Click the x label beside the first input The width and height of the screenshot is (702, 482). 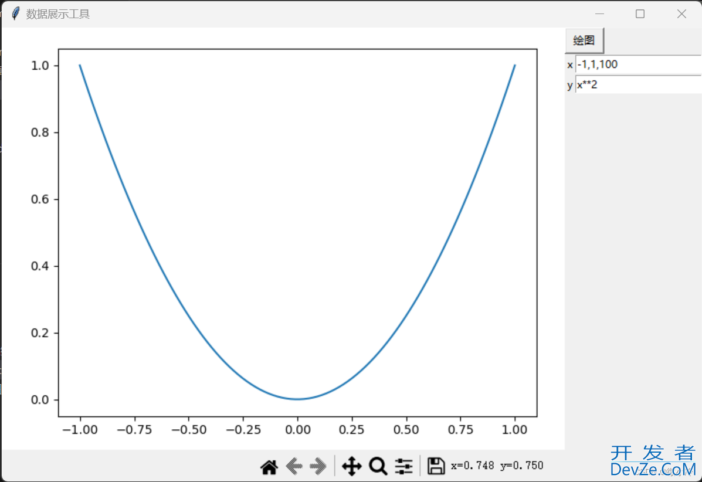point(570,65)
